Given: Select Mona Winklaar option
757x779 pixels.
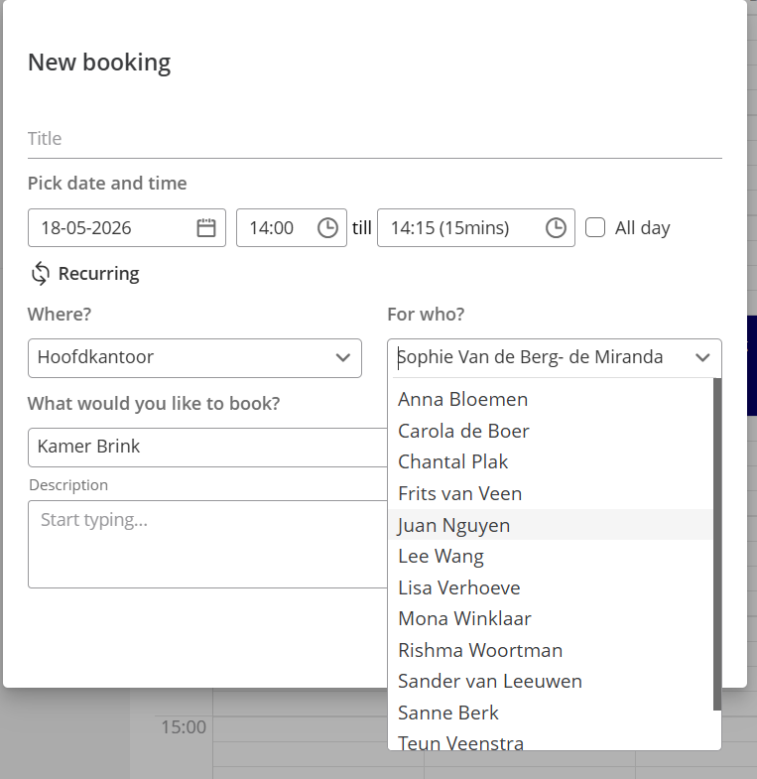Looking at the screenshot, I should point(551,618).
